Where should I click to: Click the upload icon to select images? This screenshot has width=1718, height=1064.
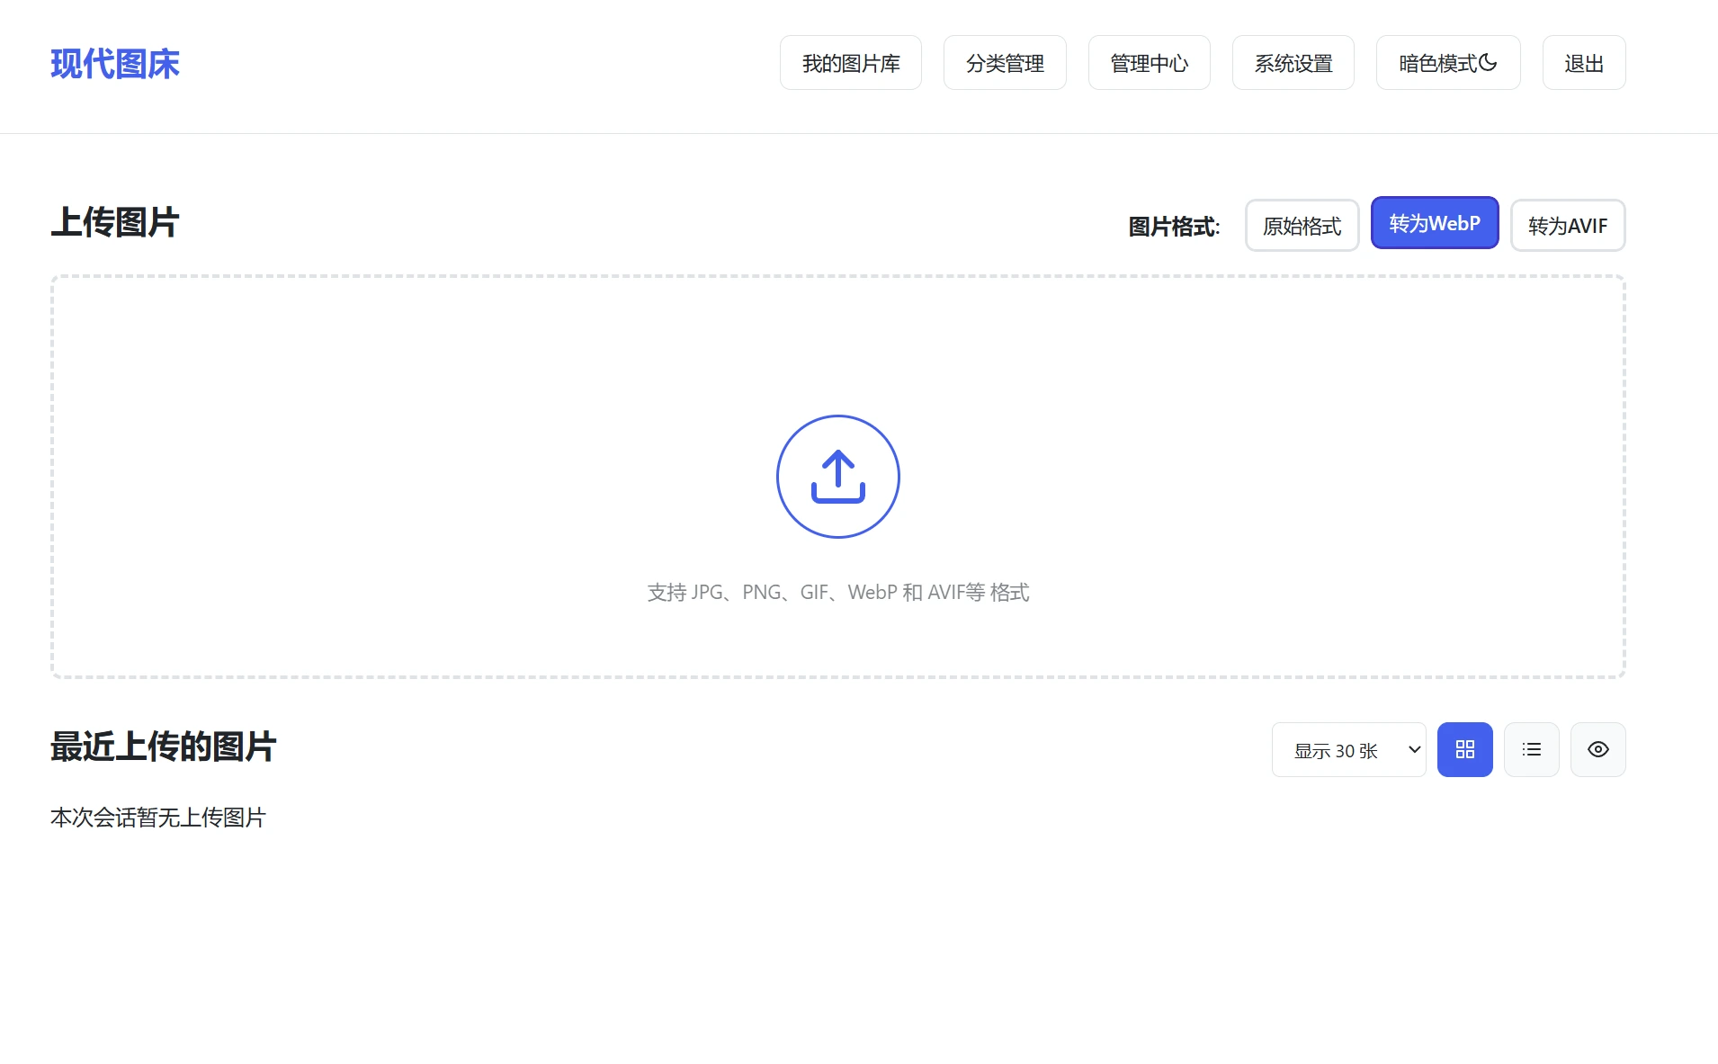(x=837, y=477)
